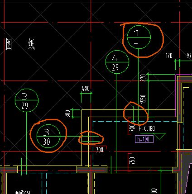Image resolution: width=192 pixels, height=194 pixels.
Task: Select the 780 vertical red-bracket dimension
Action: pos(132,128)
